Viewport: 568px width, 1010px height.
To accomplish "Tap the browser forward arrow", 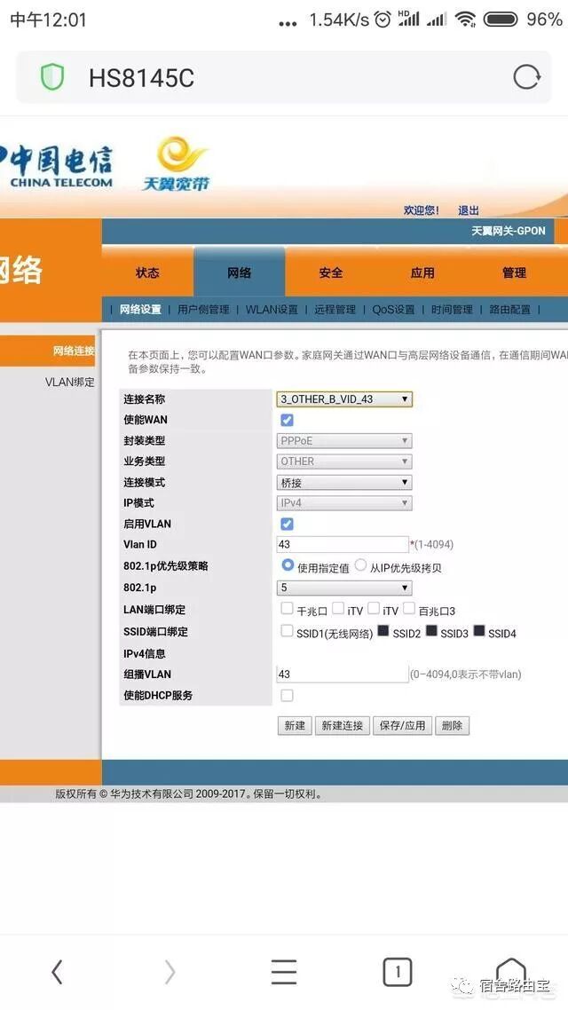I will coord(170,972).
